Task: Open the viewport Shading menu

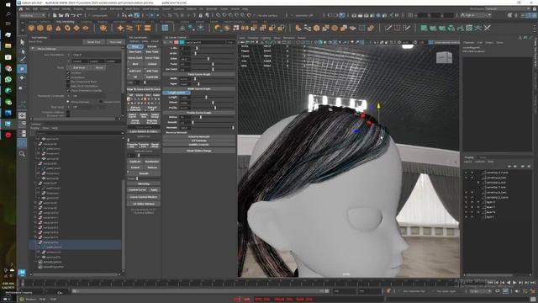Action: (253, 38)
